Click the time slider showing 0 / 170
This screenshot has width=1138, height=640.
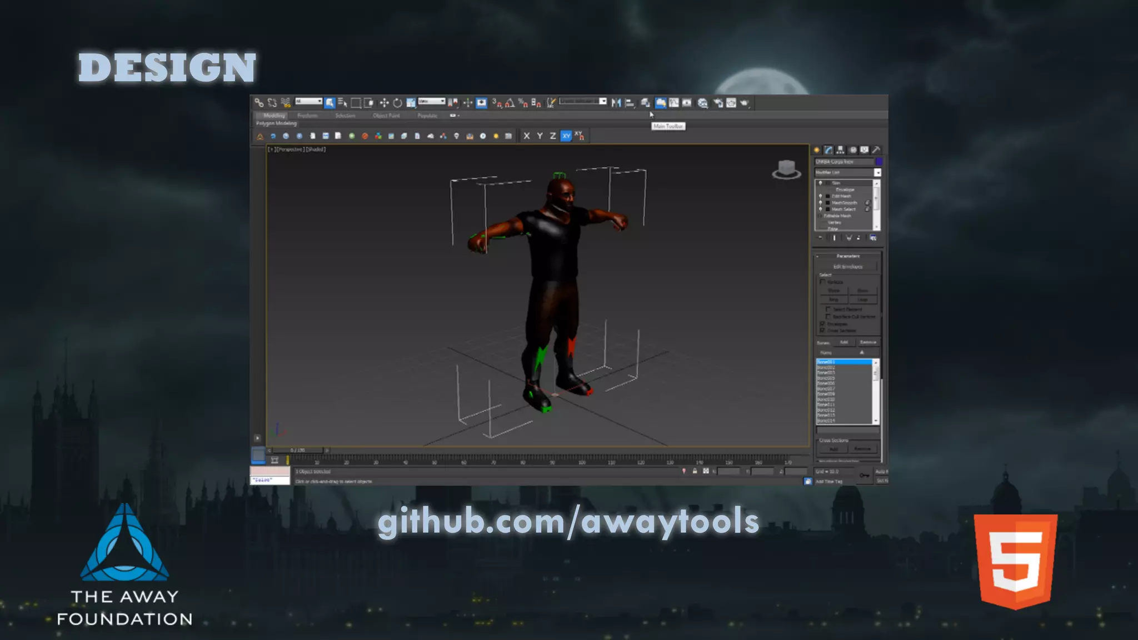coord(298,450)
